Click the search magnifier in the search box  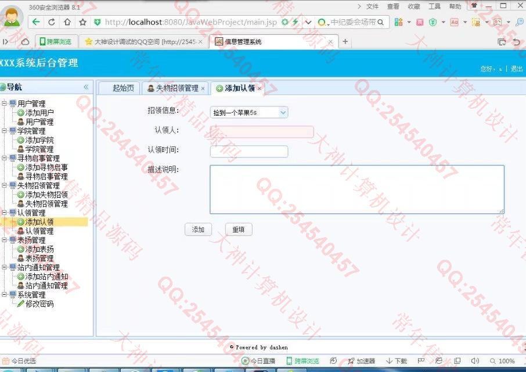(381, 22)
